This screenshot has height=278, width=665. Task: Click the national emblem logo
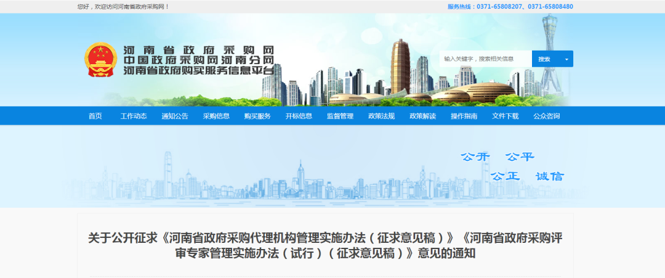100,59
